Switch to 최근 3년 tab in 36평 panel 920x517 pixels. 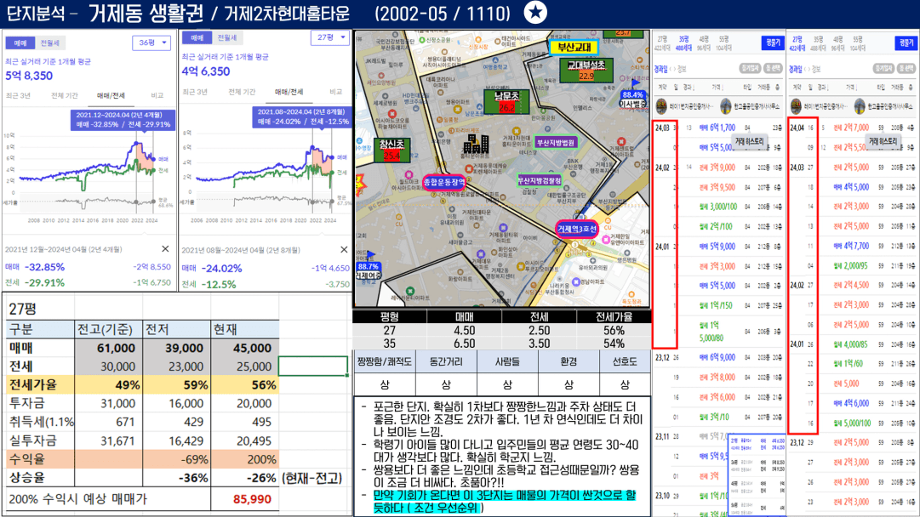click(18, 95)
